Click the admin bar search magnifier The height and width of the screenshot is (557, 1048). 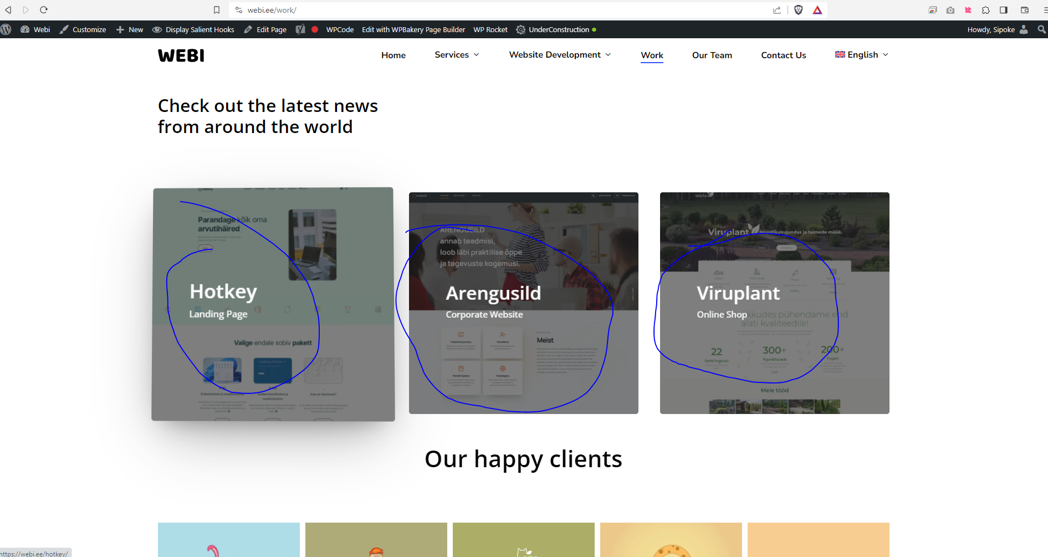pos(1042,29)
